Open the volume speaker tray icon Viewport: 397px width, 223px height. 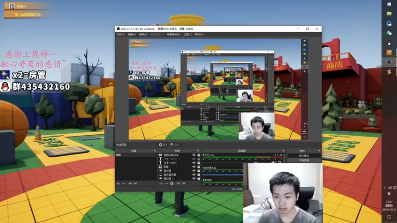pyautogui.click(x=390, y=188)
